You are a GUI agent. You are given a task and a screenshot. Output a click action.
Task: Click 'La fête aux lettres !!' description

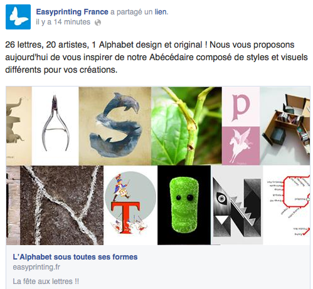[x=46, y=281]
